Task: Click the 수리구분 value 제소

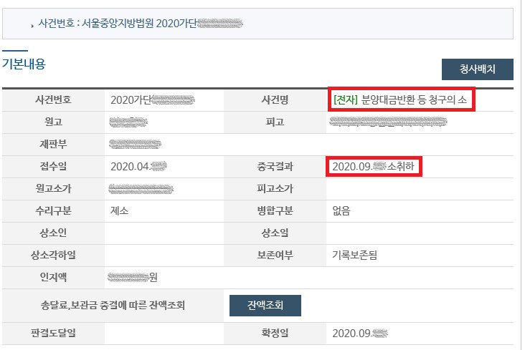Action: pyautogui.click(x=120, y=211)
